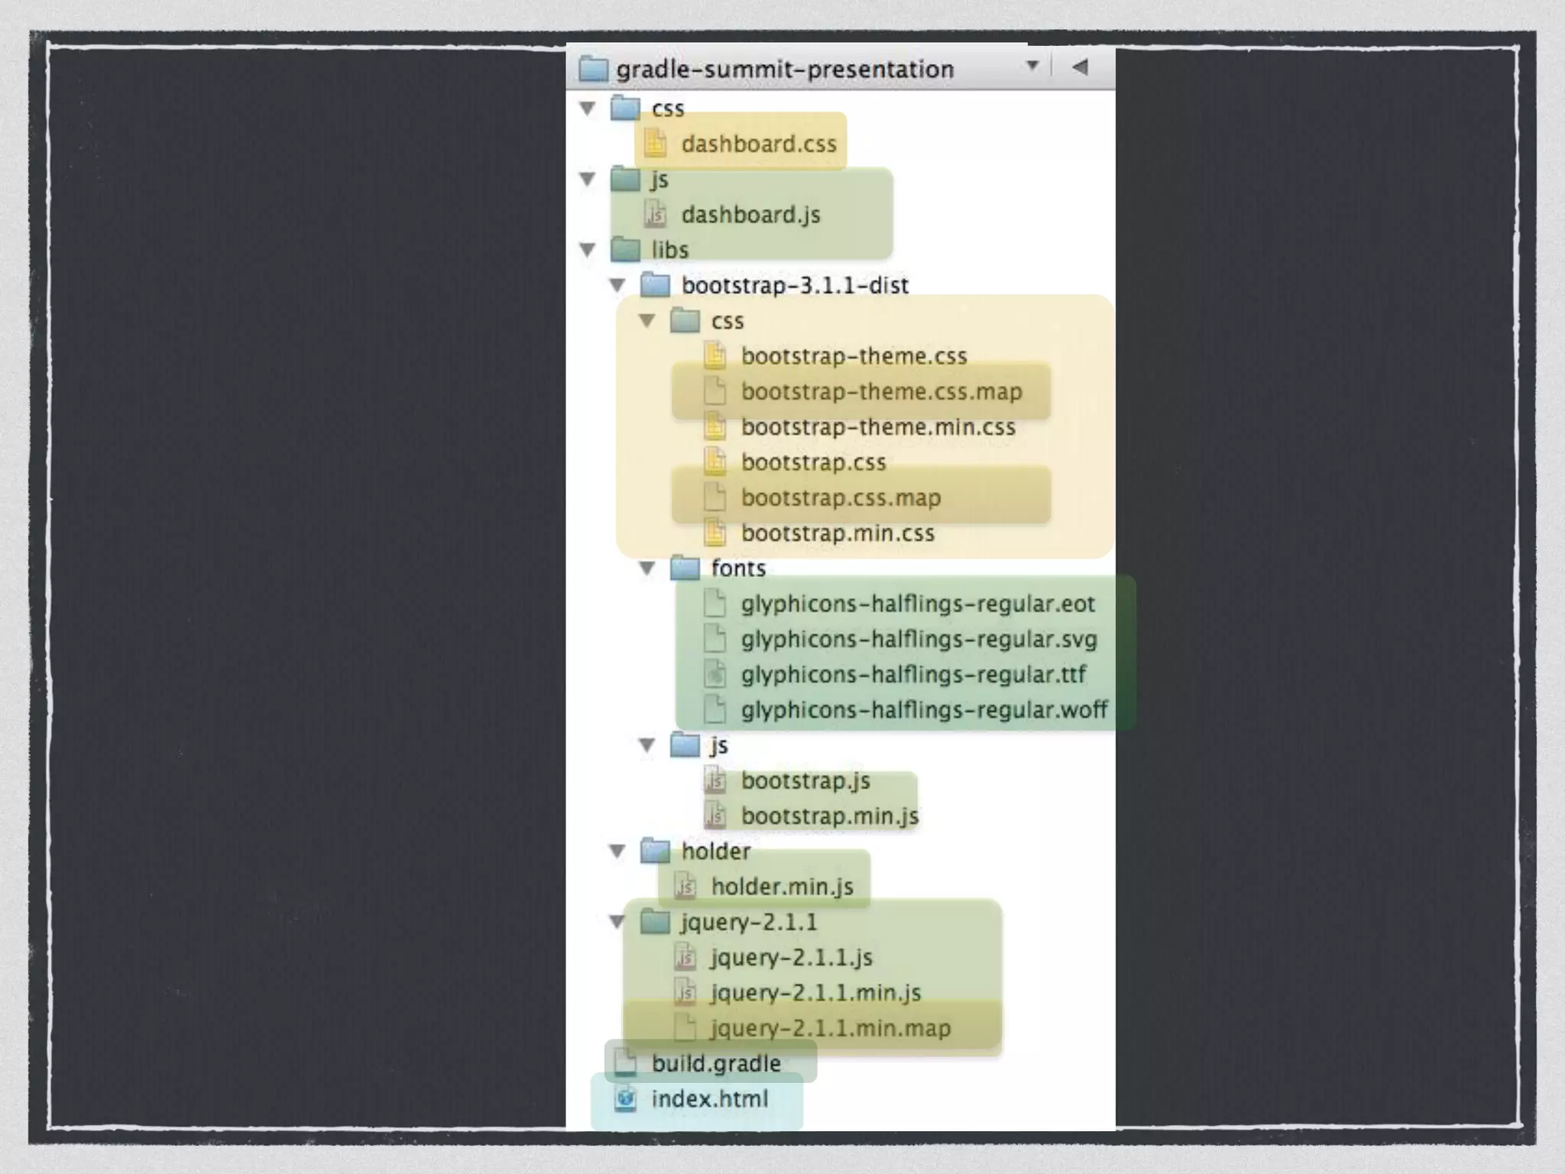
Task: Click the glyphicons-halflings-regular.ttf file icon
Action: pos(714,673)
